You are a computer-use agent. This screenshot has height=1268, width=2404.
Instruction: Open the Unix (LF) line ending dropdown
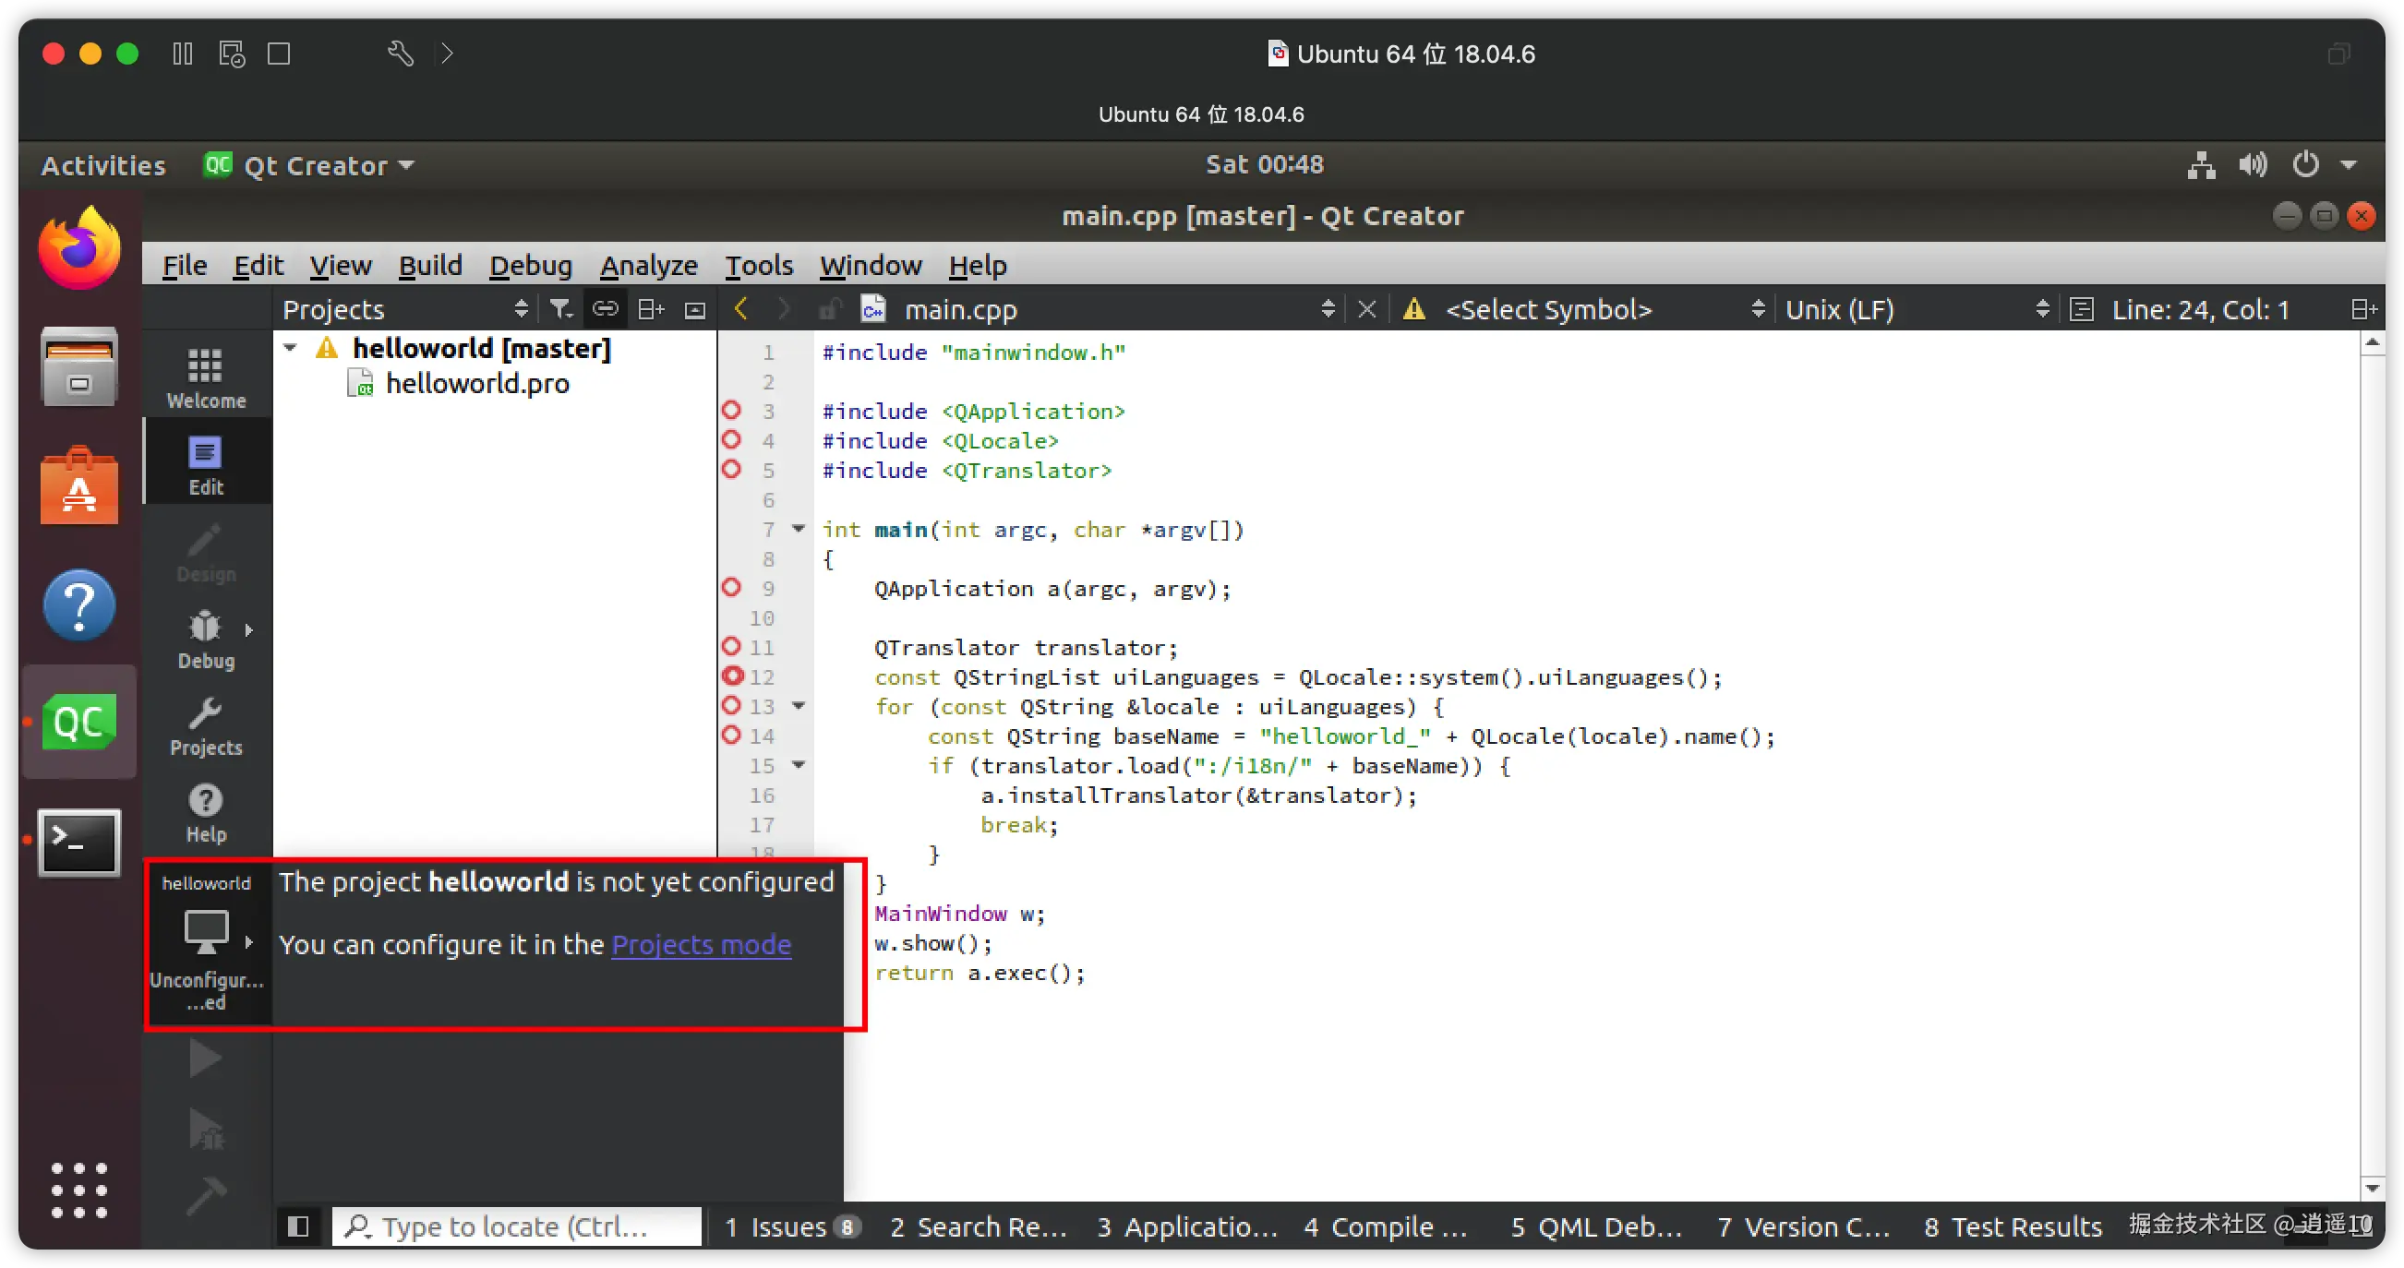pyautogui.click(x=1915, y=309)
